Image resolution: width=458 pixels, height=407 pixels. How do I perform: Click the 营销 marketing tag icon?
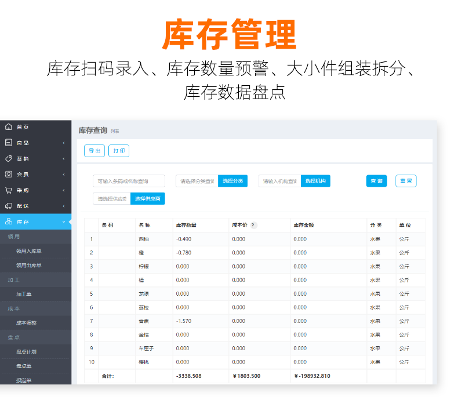tap(9, 158)
